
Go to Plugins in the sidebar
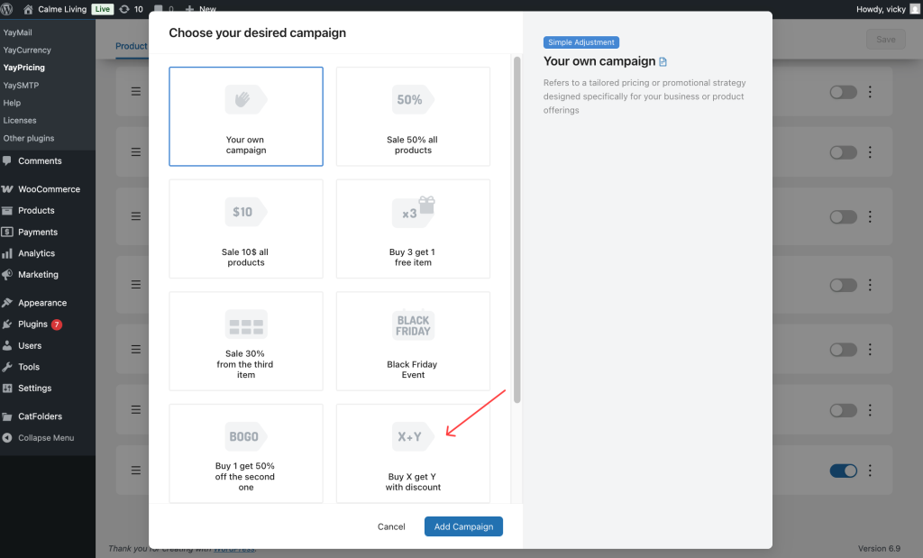tap(32, 325)
